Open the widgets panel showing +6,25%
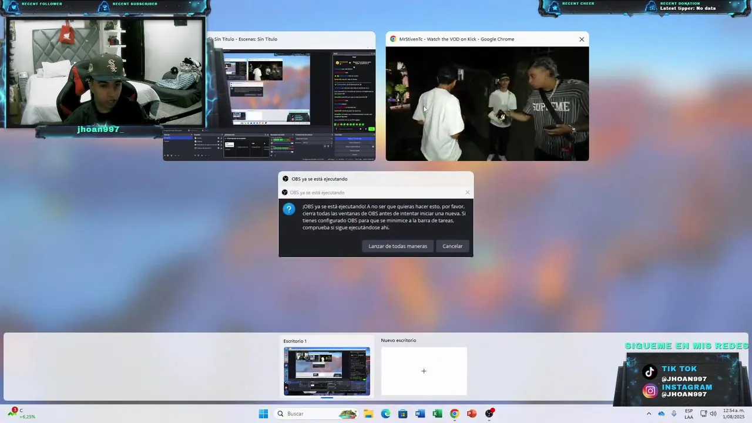Screen dimensions: 752x423 tap(22, 414)
